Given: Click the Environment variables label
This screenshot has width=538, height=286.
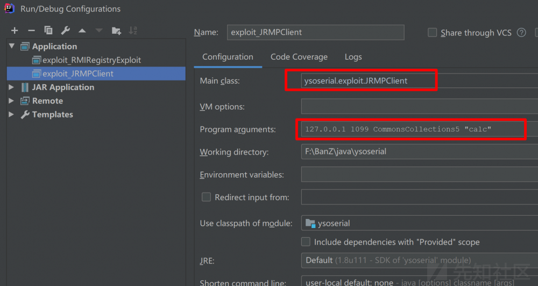Looking at the screenshot, I should (242, 175).
